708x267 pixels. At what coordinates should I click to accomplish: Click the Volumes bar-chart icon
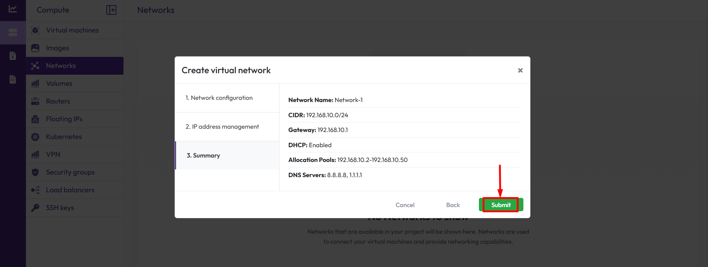(35, 84)
